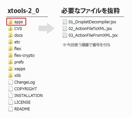132x118 pixels.
Task: Click the COPYRIGHT file icon
Action: click(11, 89)
